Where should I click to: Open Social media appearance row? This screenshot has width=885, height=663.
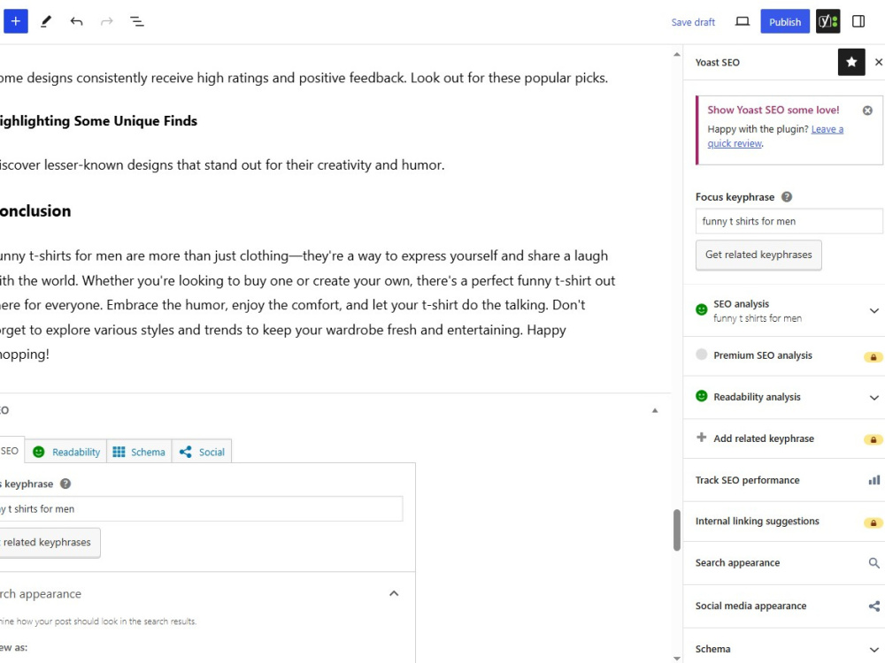click(x=784, y=606)
